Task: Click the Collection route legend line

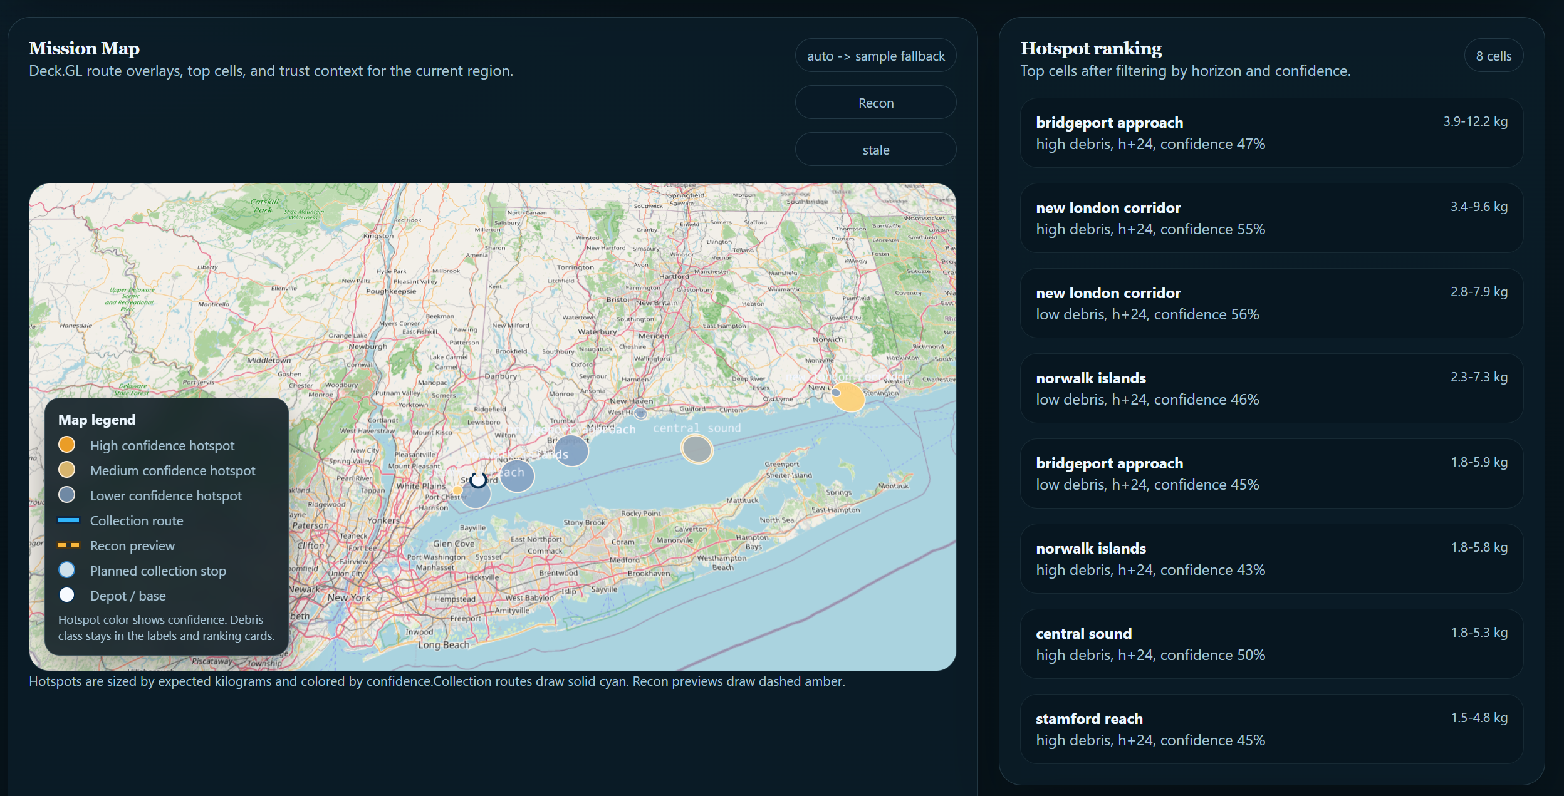Action: (69, 520)
